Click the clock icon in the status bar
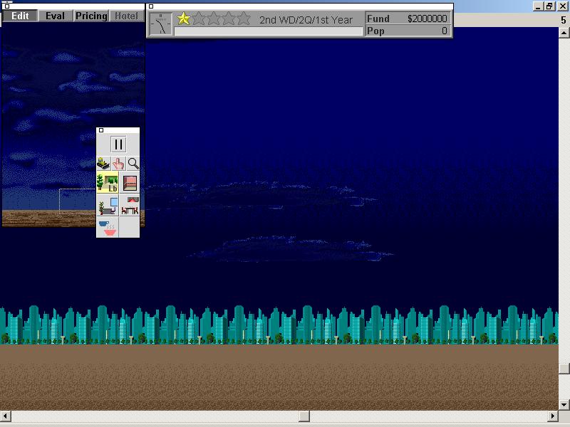The image size is (570, 427). tap(161, 24)
